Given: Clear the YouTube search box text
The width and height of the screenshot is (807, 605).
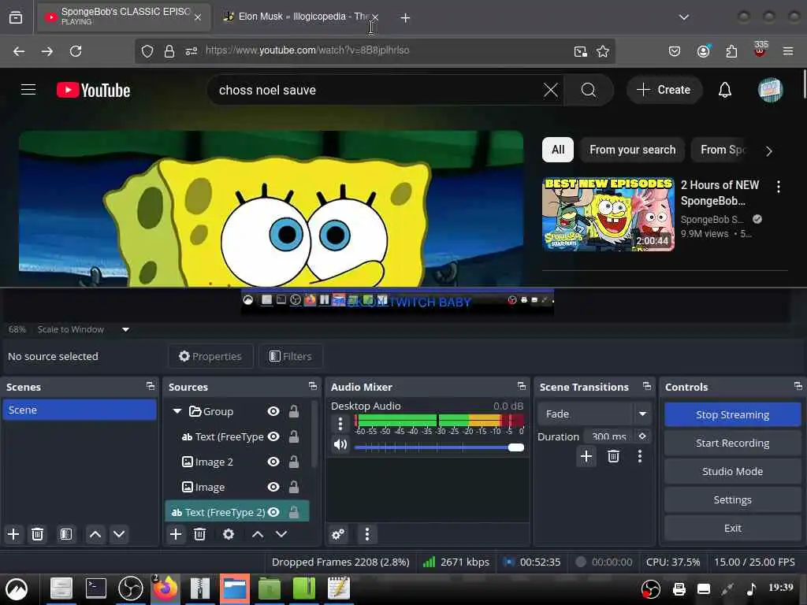Looking at the screenshot, I should (x=550, y=90).
